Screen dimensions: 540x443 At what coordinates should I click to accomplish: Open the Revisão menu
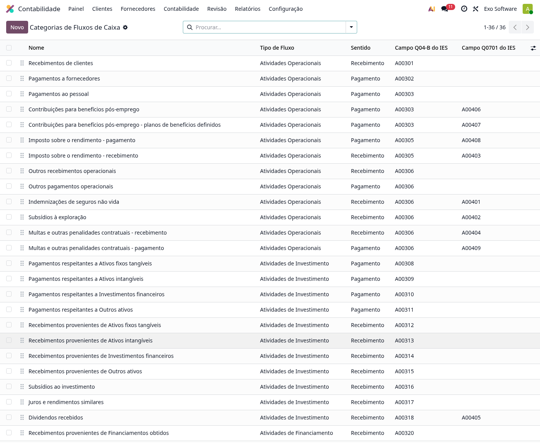[217, 9]
